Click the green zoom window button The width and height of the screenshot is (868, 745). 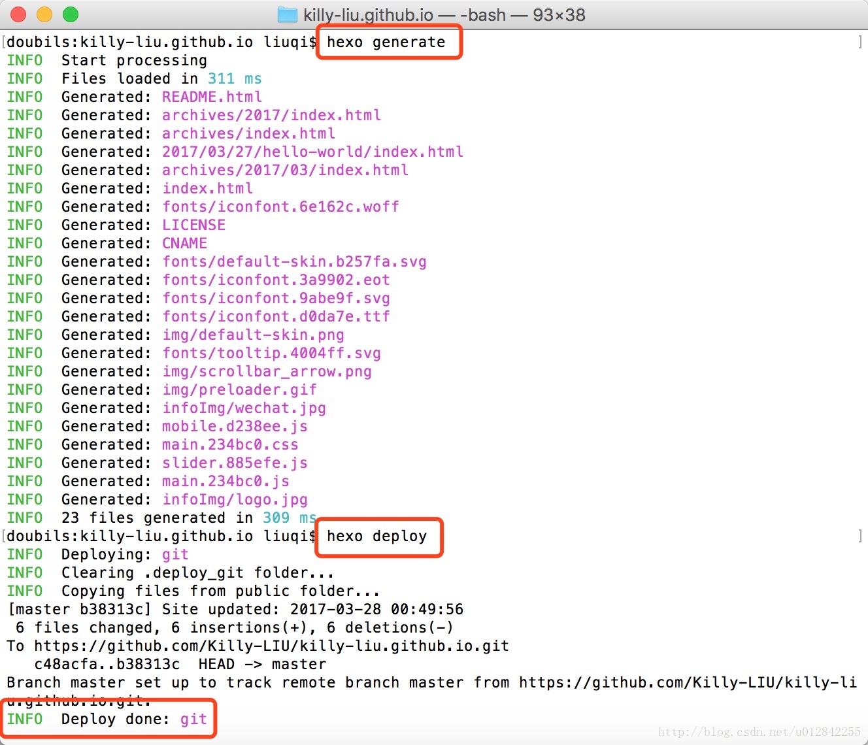[71, 14]
